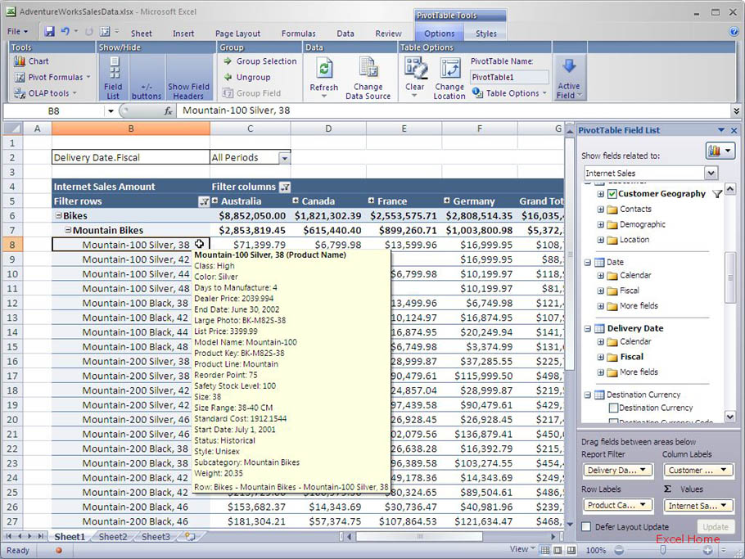Enable Defer Layout Update checkbox
Screen dimensions: 745x559
[x=586, y=526]
